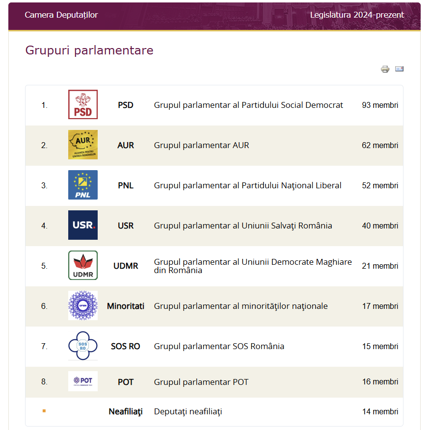Click the SOS RO abbreviation link
The image size is (430, 430).
coord(126,346)
